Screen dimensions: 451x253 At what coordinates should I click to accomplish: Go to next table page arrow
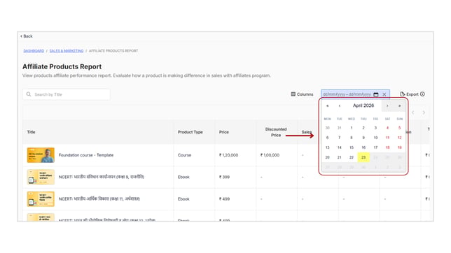pos(424,113)
